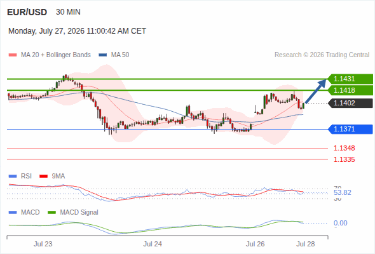Click the 1.1431 resistance price tag
375x254 pixels.
point(350,79)
